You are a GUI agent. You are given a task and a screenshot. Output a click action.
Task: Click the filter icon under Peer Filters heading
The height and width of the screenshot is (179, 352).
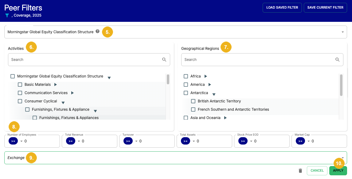6,15
